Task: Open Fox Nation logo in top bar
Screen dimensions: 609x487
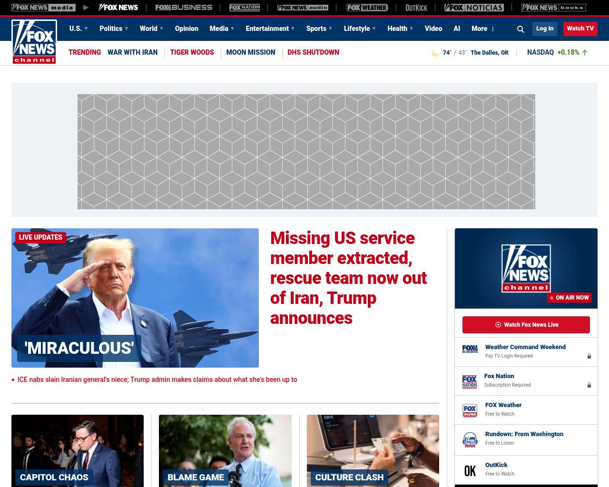Action: [x=245, y=8]
